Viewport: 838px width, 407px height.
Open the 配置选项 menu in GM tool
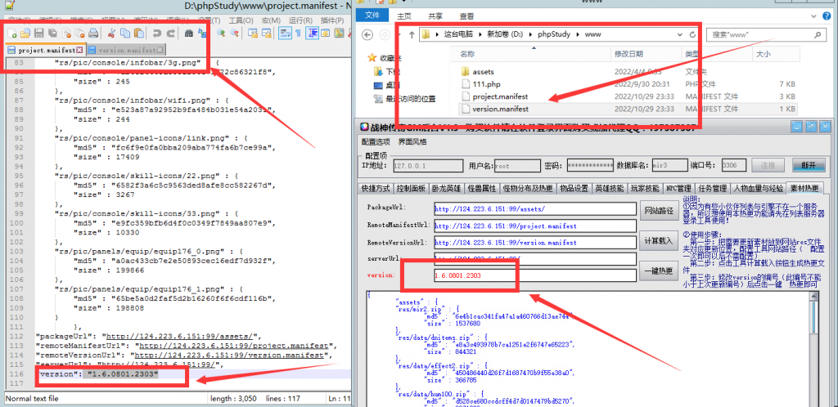tap(376, 142)
